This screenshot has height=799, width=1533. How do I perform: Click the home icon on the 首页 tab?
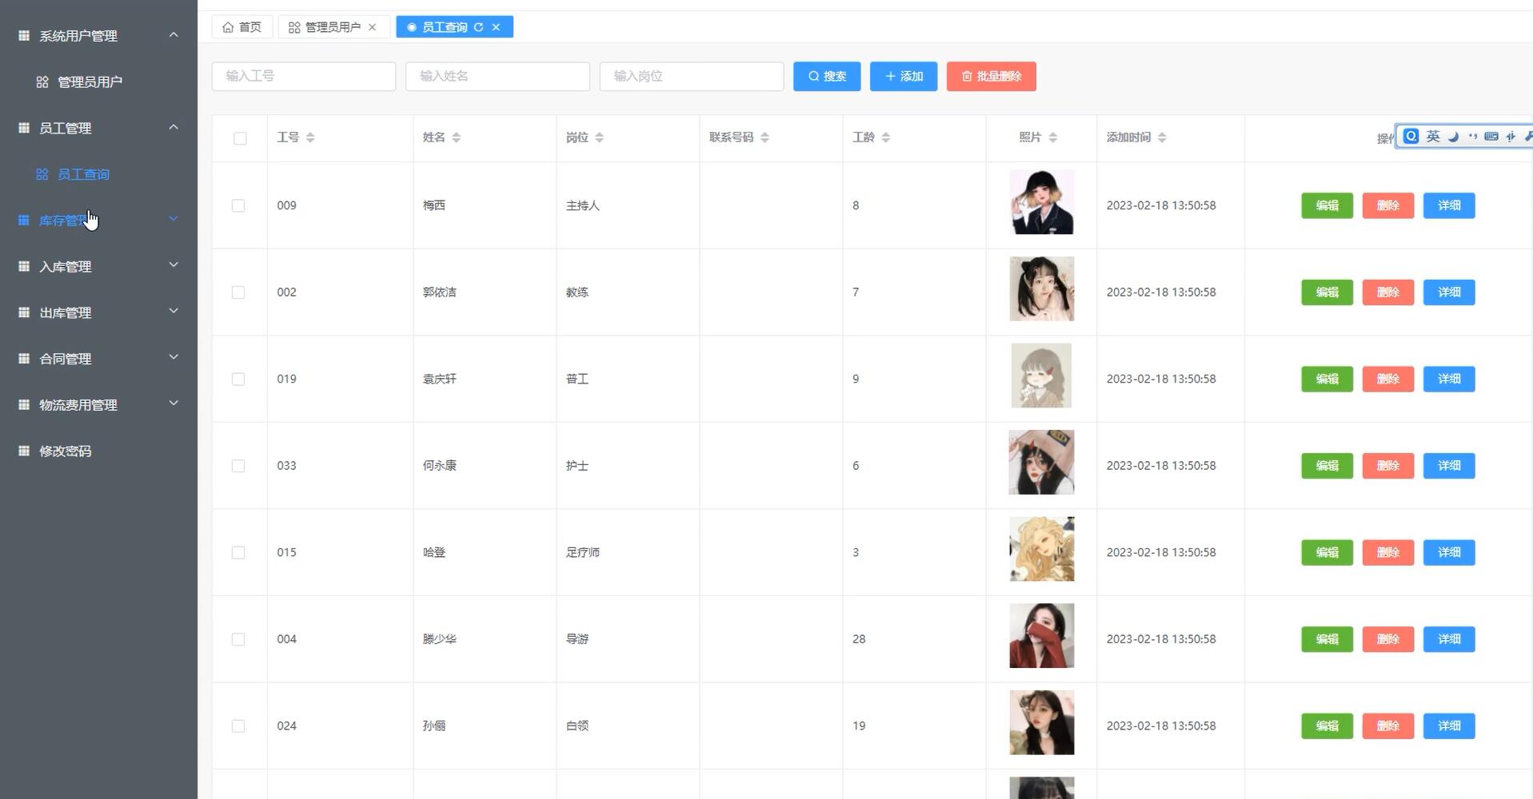(x=229, y=26)
